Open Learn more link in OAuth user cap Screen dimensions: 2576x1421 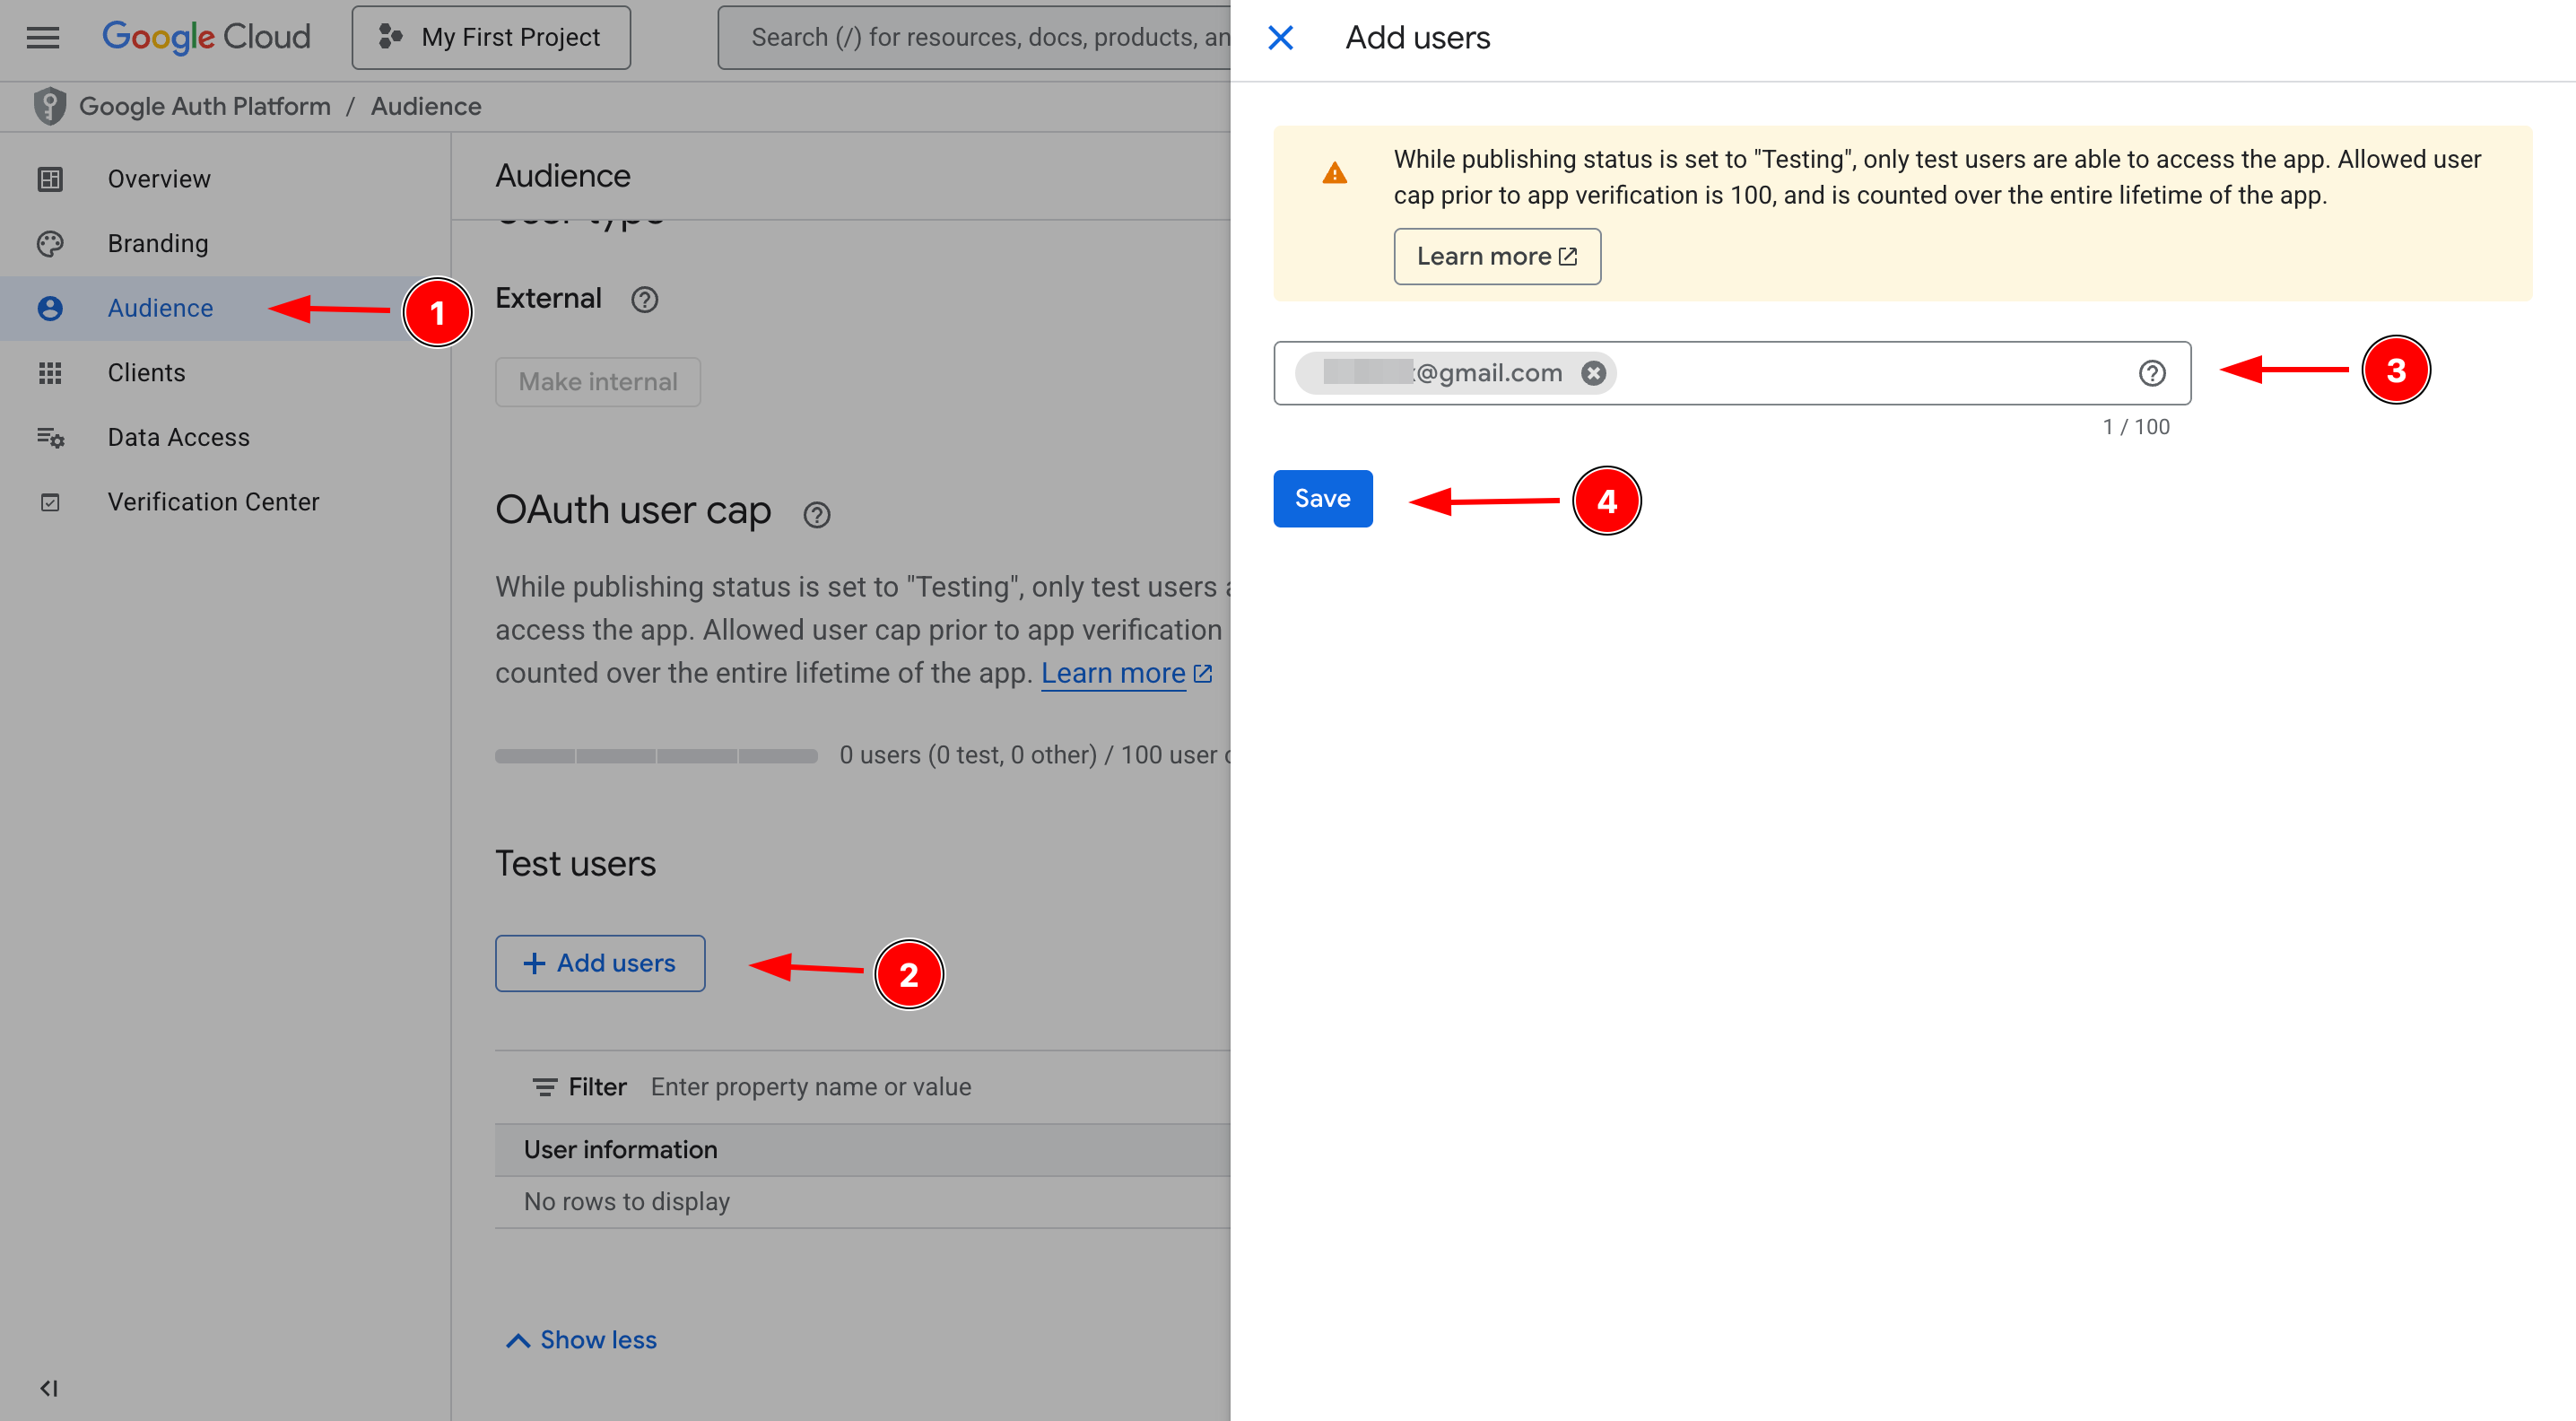click(1126, 673)
